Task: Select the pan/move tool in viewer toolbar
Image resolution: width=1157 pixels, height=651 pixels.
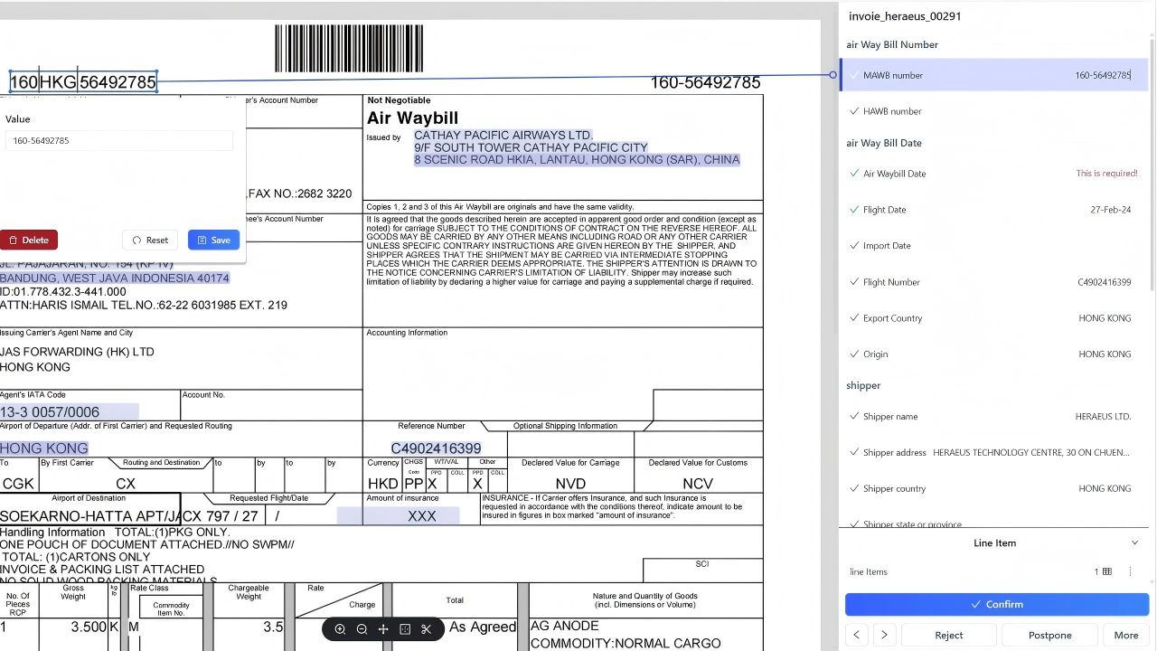Action: tap(383, 629)
